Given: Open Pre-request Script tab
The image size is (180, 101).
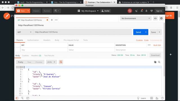Looking at the screenshot, I should 71,40.
